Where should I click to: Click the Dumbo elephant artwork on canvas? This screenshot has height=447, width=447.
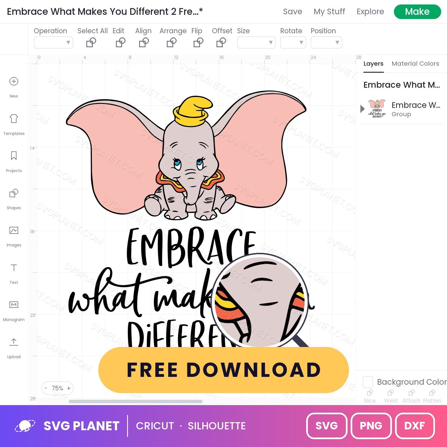(186, 156)
